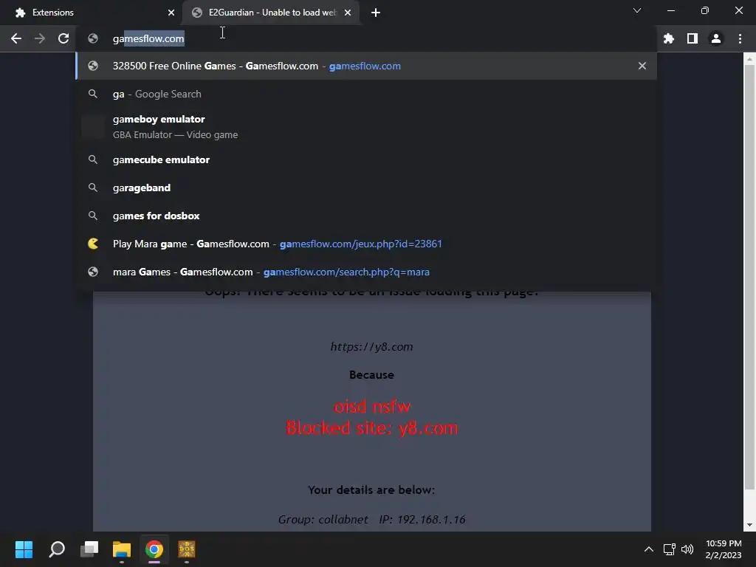The width and height of the screenshot is (756, 567).
Task: Click the forward navigation arrow
Action: click(x=40, y=38)
